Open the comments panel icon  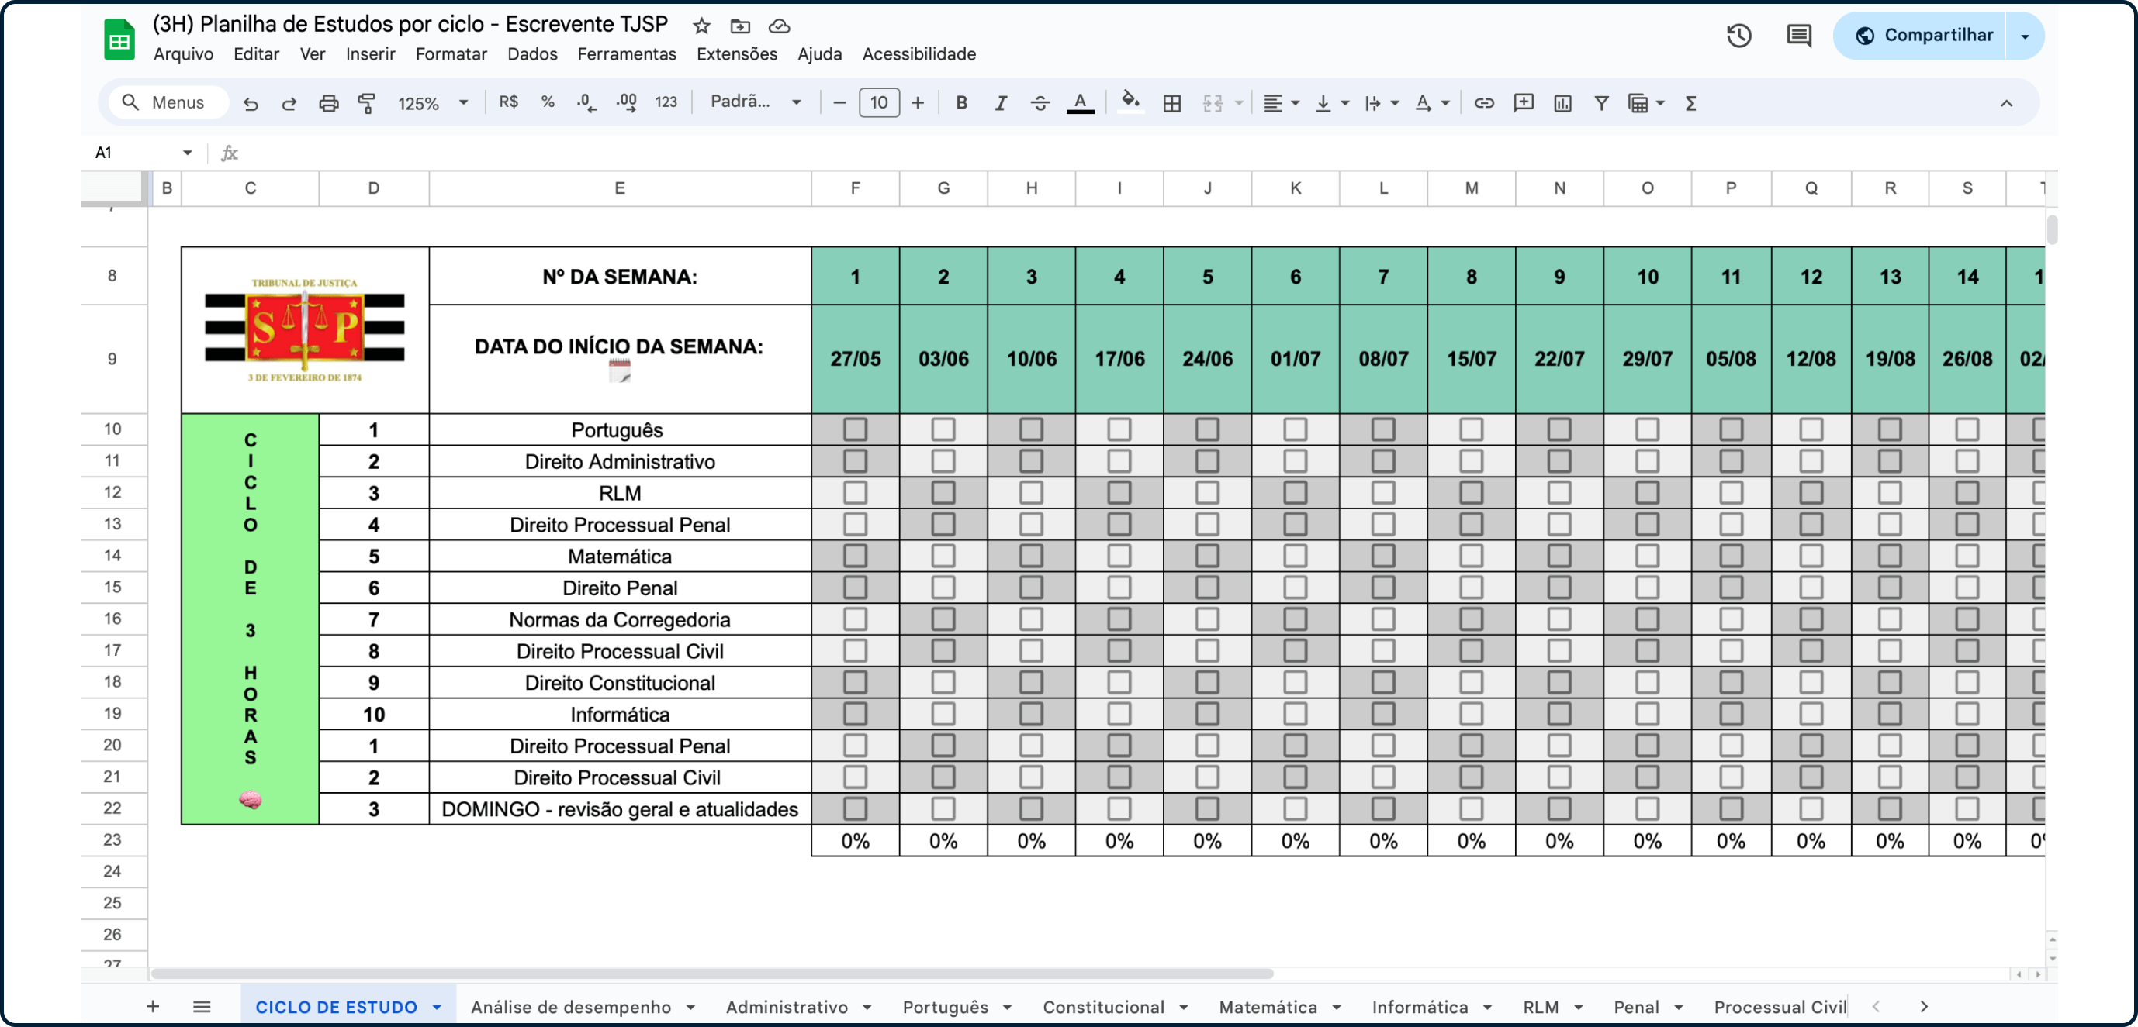click(1798, 36)
